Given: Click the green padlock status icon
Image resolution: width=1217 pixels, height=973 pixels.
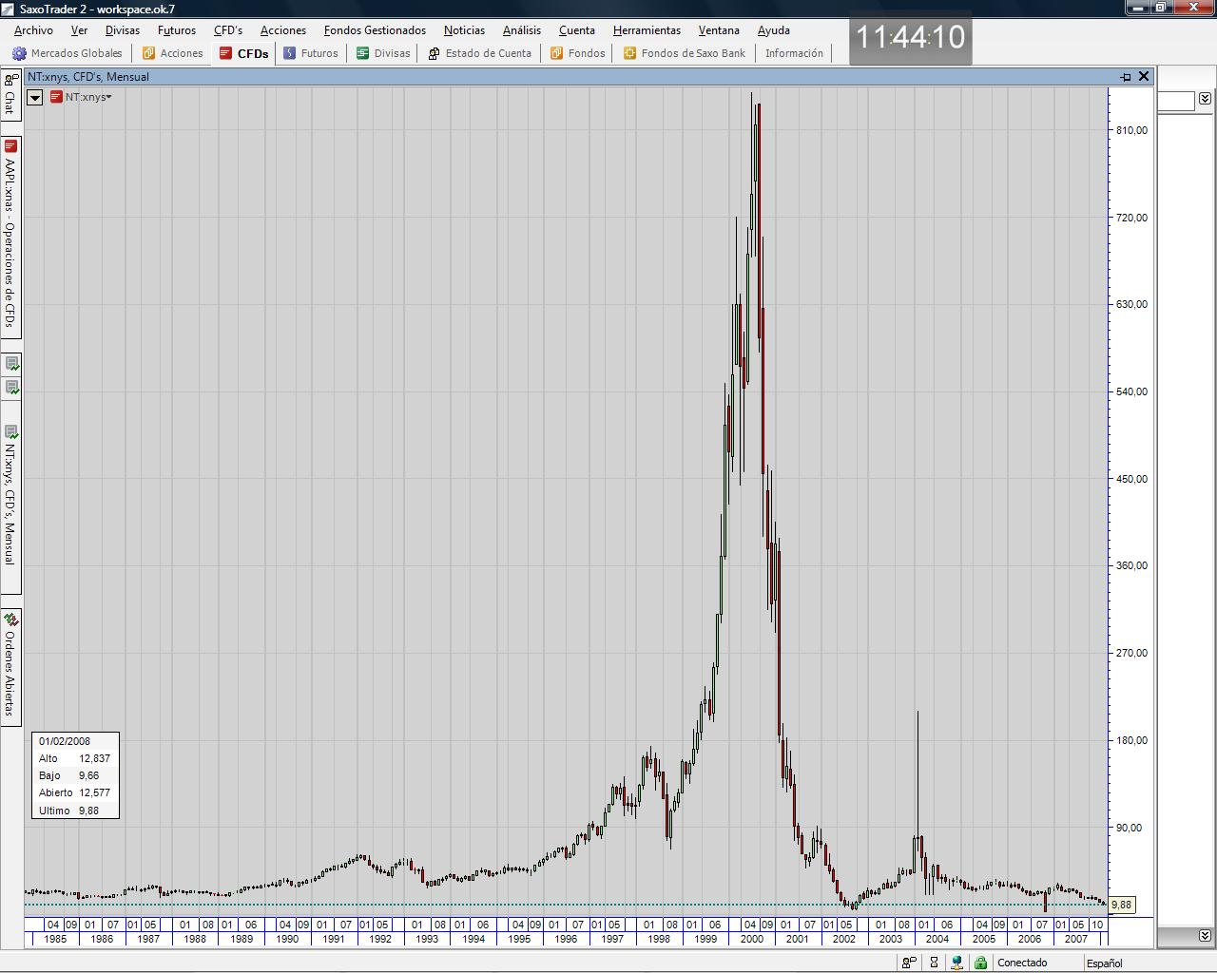Looking at the screenshot, I should tap(980, 963).
